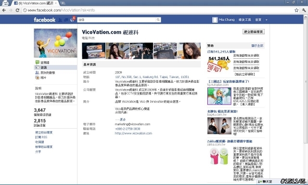
Task: Open first photo thumbnail of product boxes
Action: pos(94,51)
